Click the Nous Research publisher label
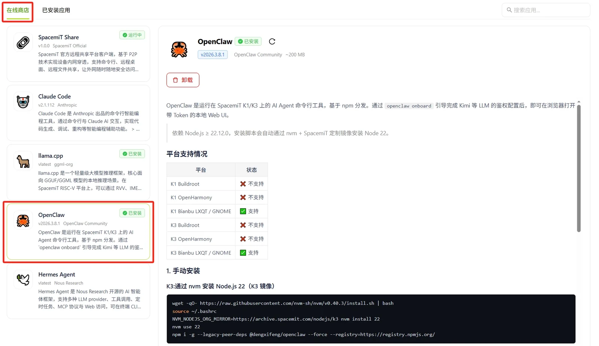Image resolution: width=599 pixels, height=346 pixels. 69,283
